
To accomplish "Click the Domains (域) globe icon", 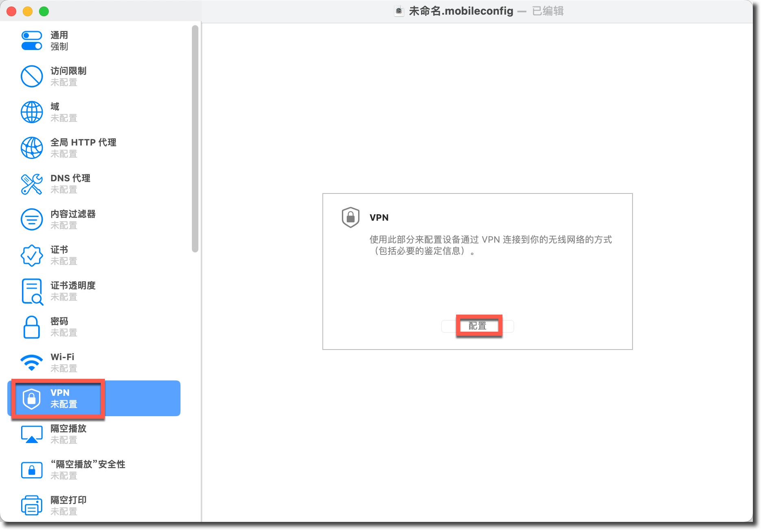I will coord(32,112).
